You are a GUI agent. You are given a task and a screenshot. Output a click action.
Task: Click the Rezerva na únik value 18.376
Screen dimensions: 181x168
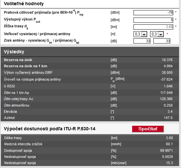pyautogui.click(x=167, y=60)
